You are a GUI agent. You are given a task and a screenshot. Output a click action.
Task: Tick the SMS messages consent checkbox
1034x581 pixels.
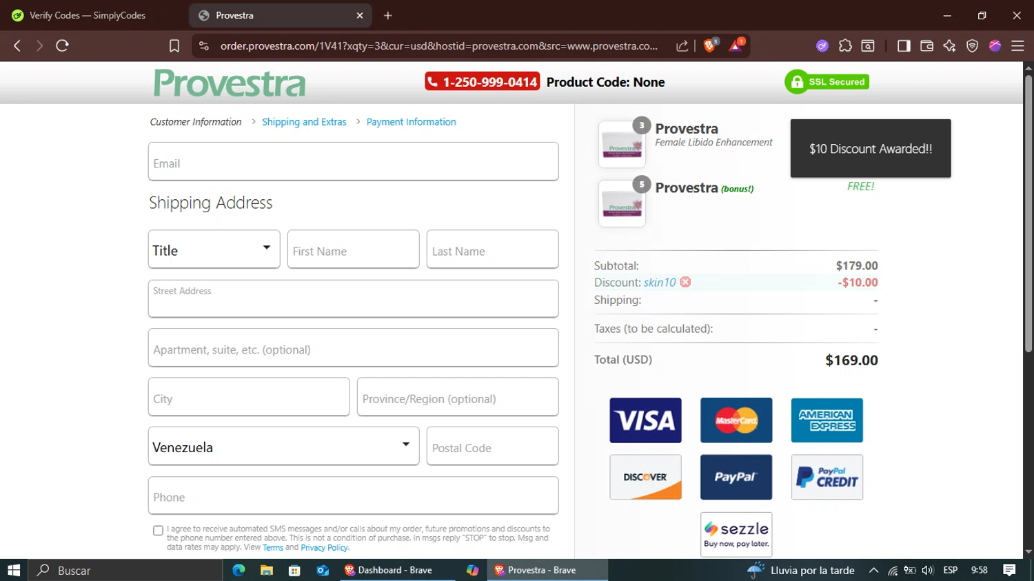(158, 531)
